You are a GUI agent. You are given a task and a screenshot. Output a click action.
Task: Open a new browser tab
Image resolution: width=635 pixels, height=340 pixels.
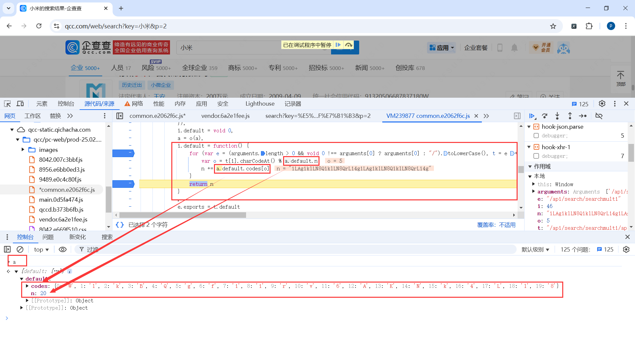[x=121, y=8]
